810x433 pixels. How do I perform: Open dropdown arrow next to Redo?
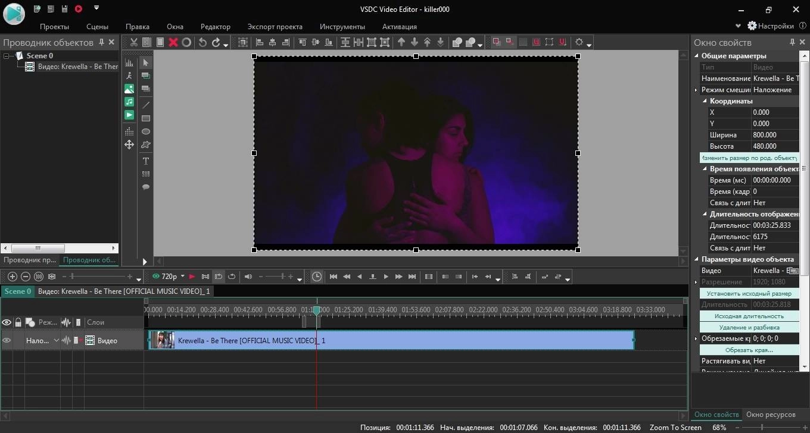(226, 45)
